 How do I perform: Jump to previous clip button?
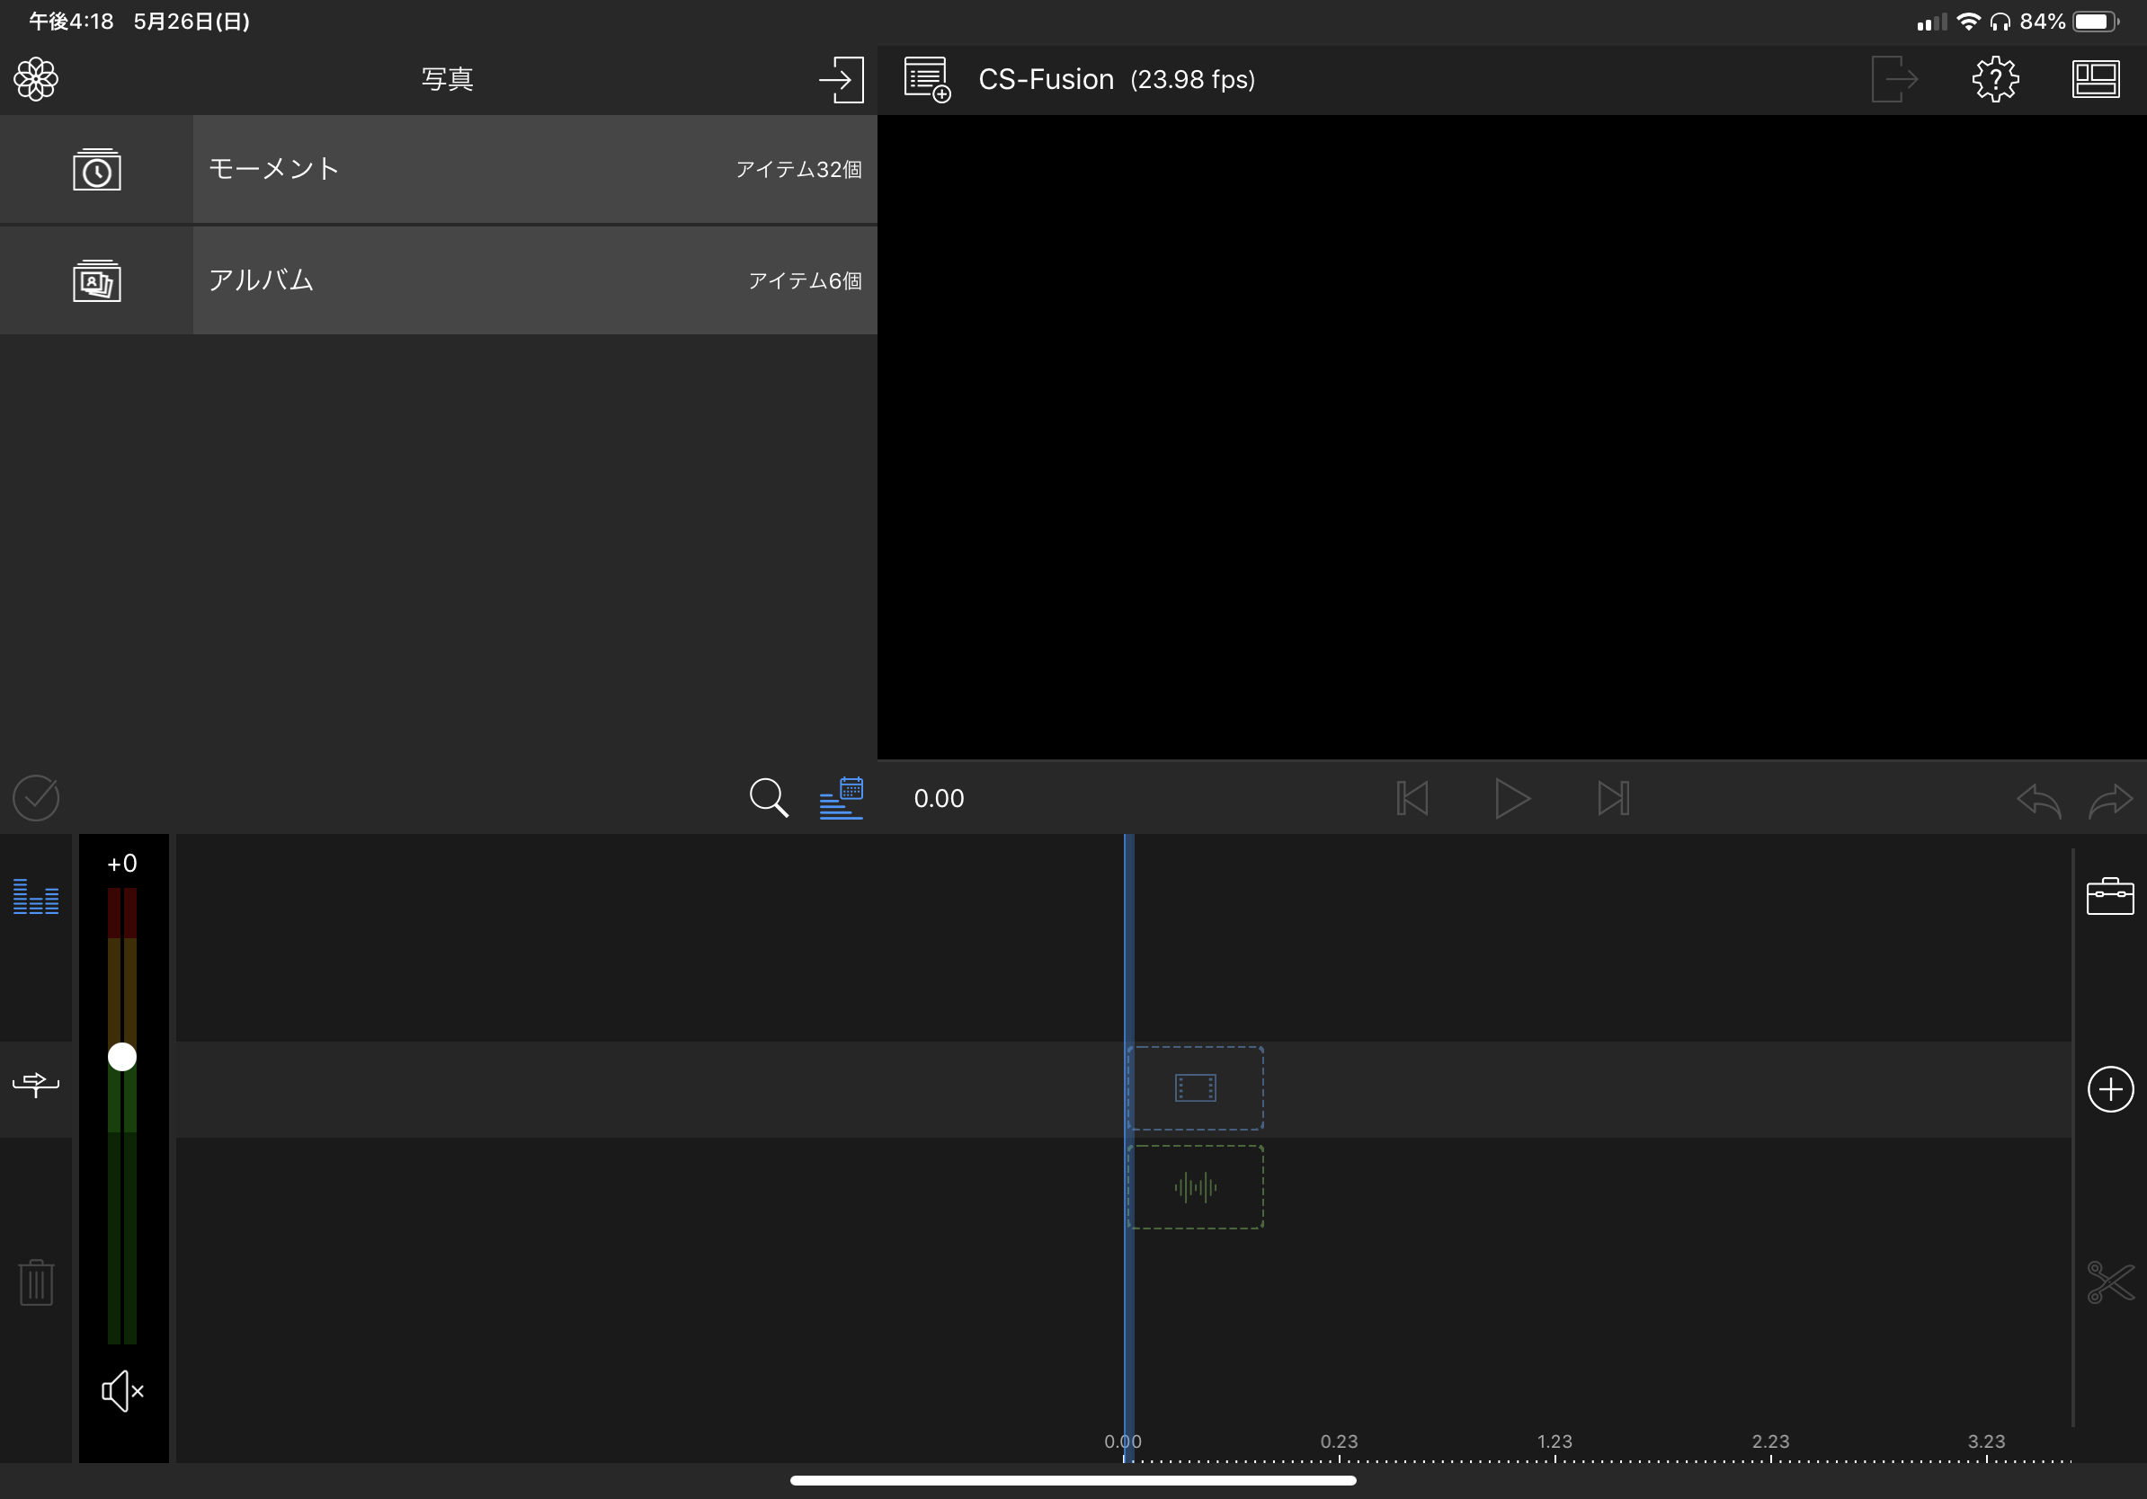pyautogui.click(x=1412, y=798)
